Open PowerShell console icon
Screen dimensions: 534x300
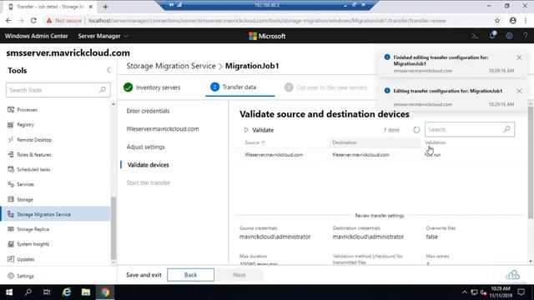[x=475, y=36]
